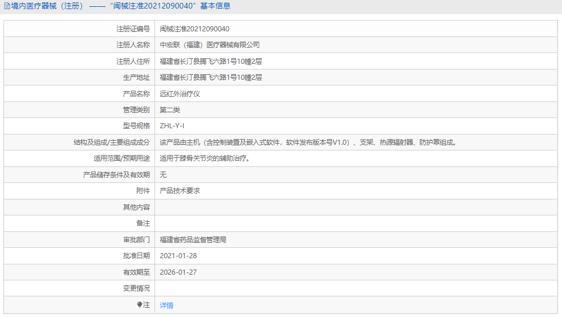Click the 批准日期 label
562x318 pixels.
(136, 256)
